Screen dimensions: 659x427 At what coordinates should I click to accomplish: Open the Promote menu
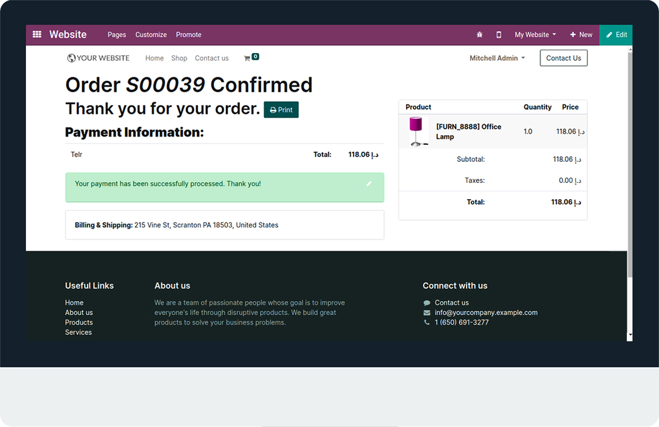tap(188, 34)
